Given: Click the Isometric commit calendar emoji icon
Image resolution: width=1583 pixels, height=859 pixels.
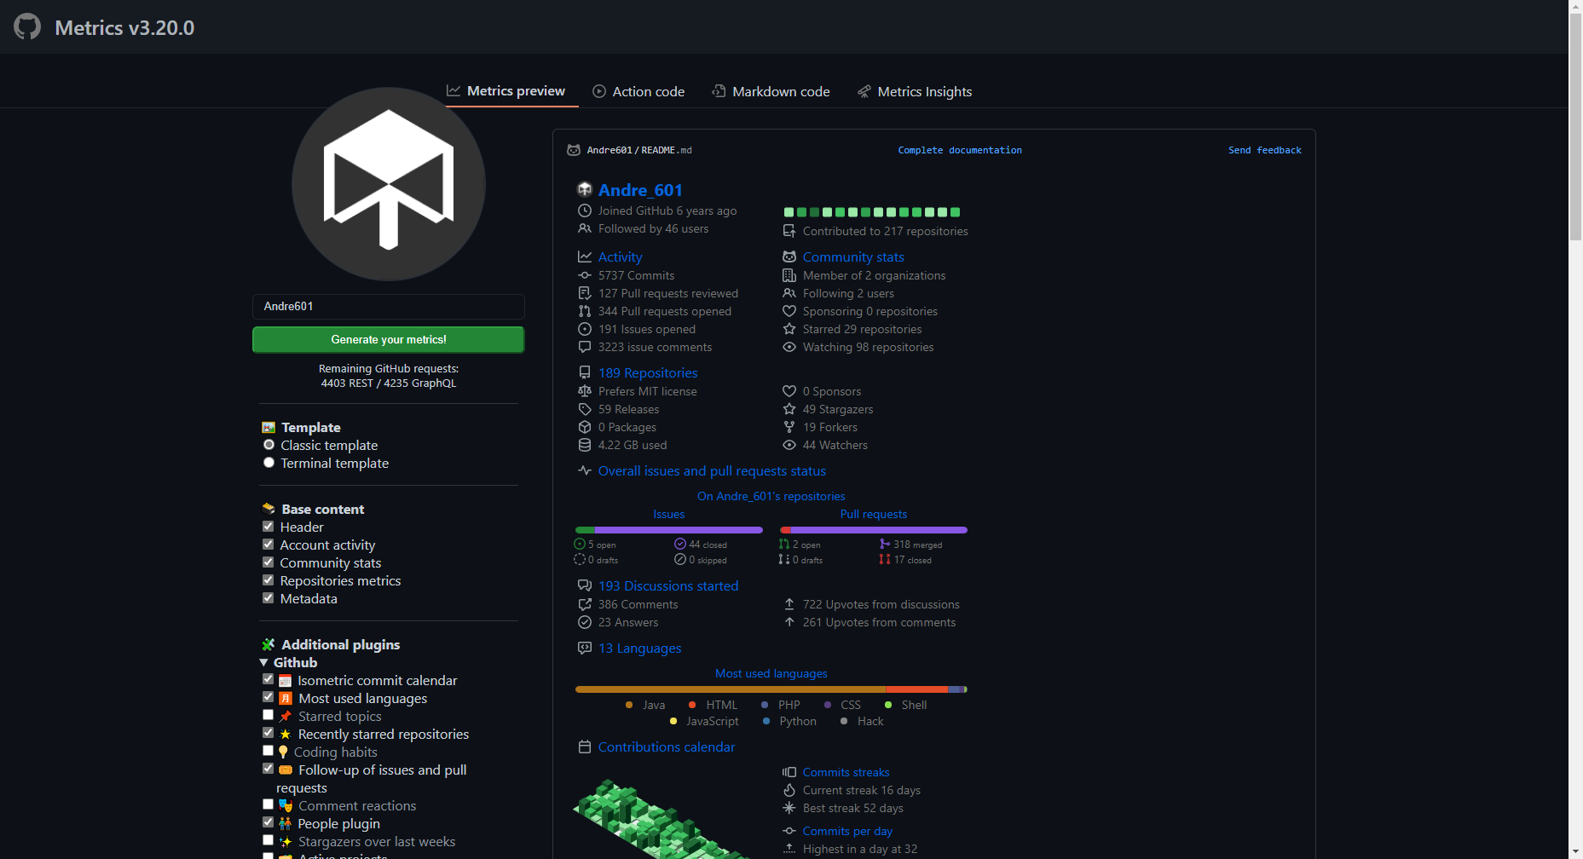Looking at the screenshot, I should click(x=286, y=681).
